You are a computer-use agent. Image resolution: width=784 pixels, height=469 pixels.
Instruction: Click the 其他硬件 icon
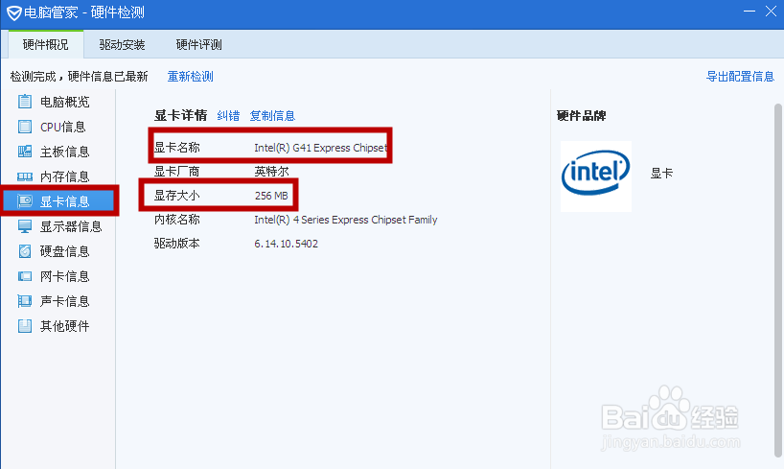click(x=25, y=326)
